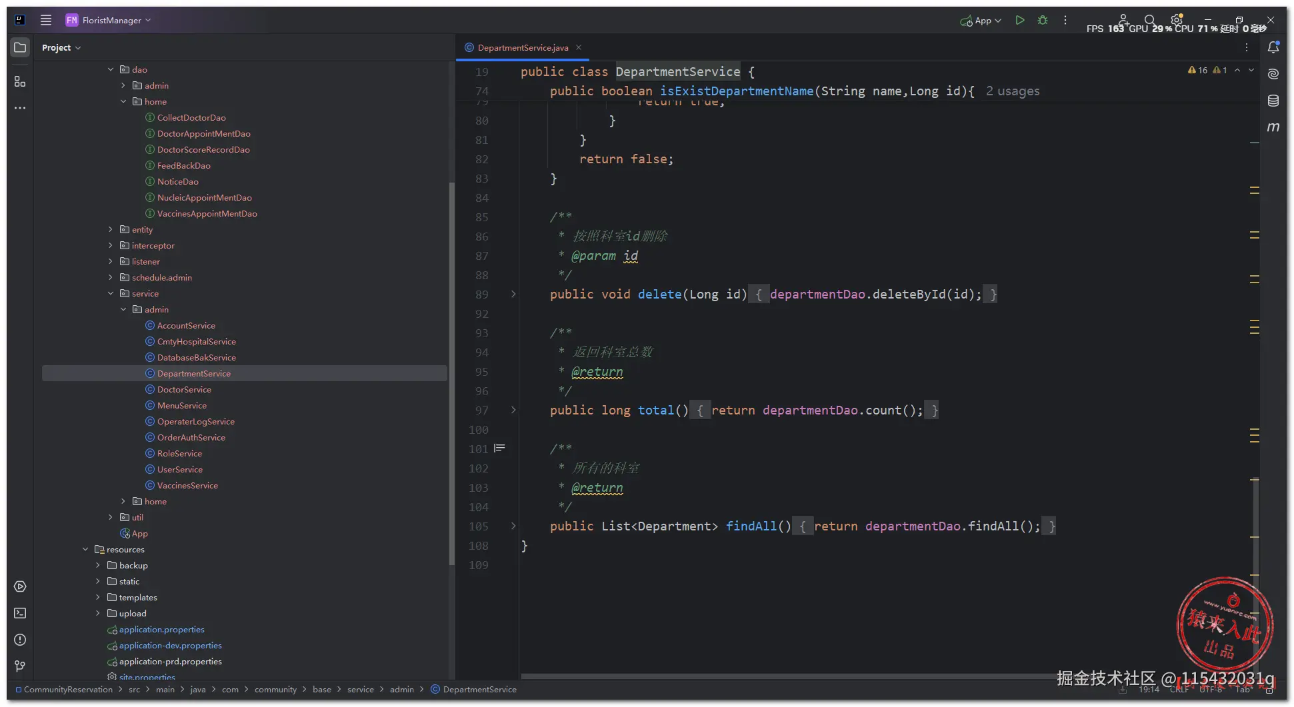The width and height of the screenshot is (1294, 707).
Task: Open the Git tool window
Action: click(x=20, y=666)
